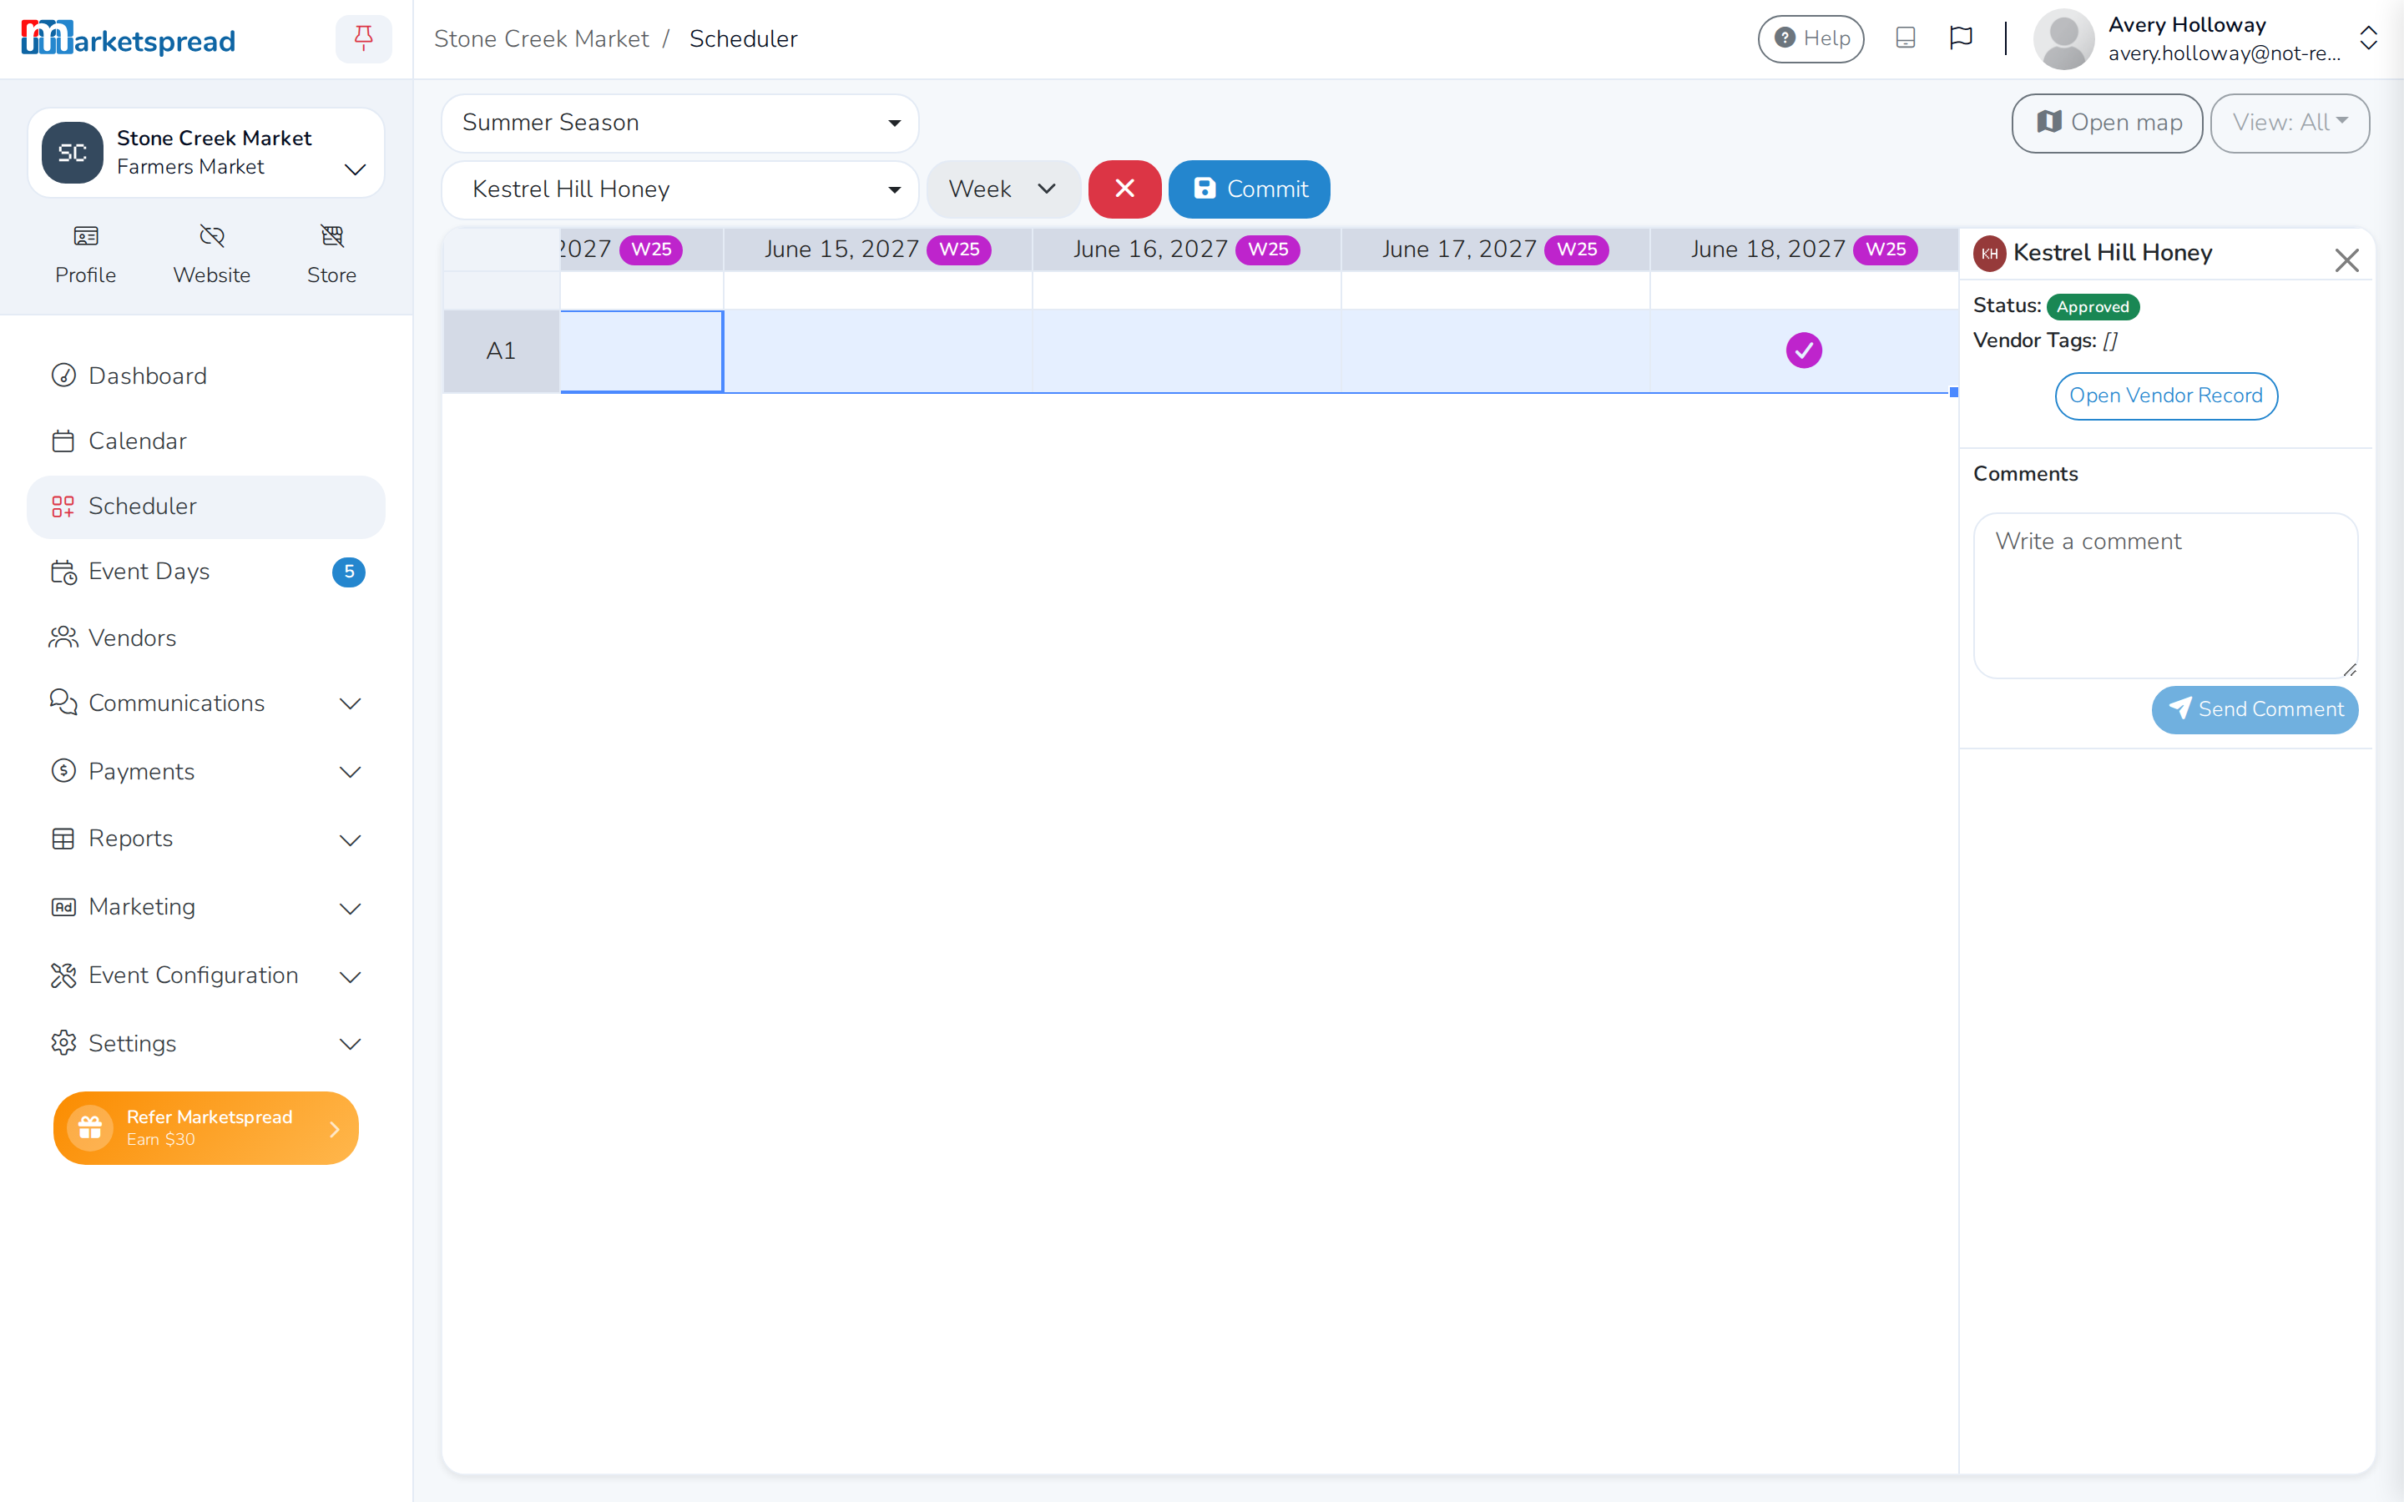Expand the Marketing menu
The height and width of the screenshot is (1502, 2404).
tap(205, 908)
